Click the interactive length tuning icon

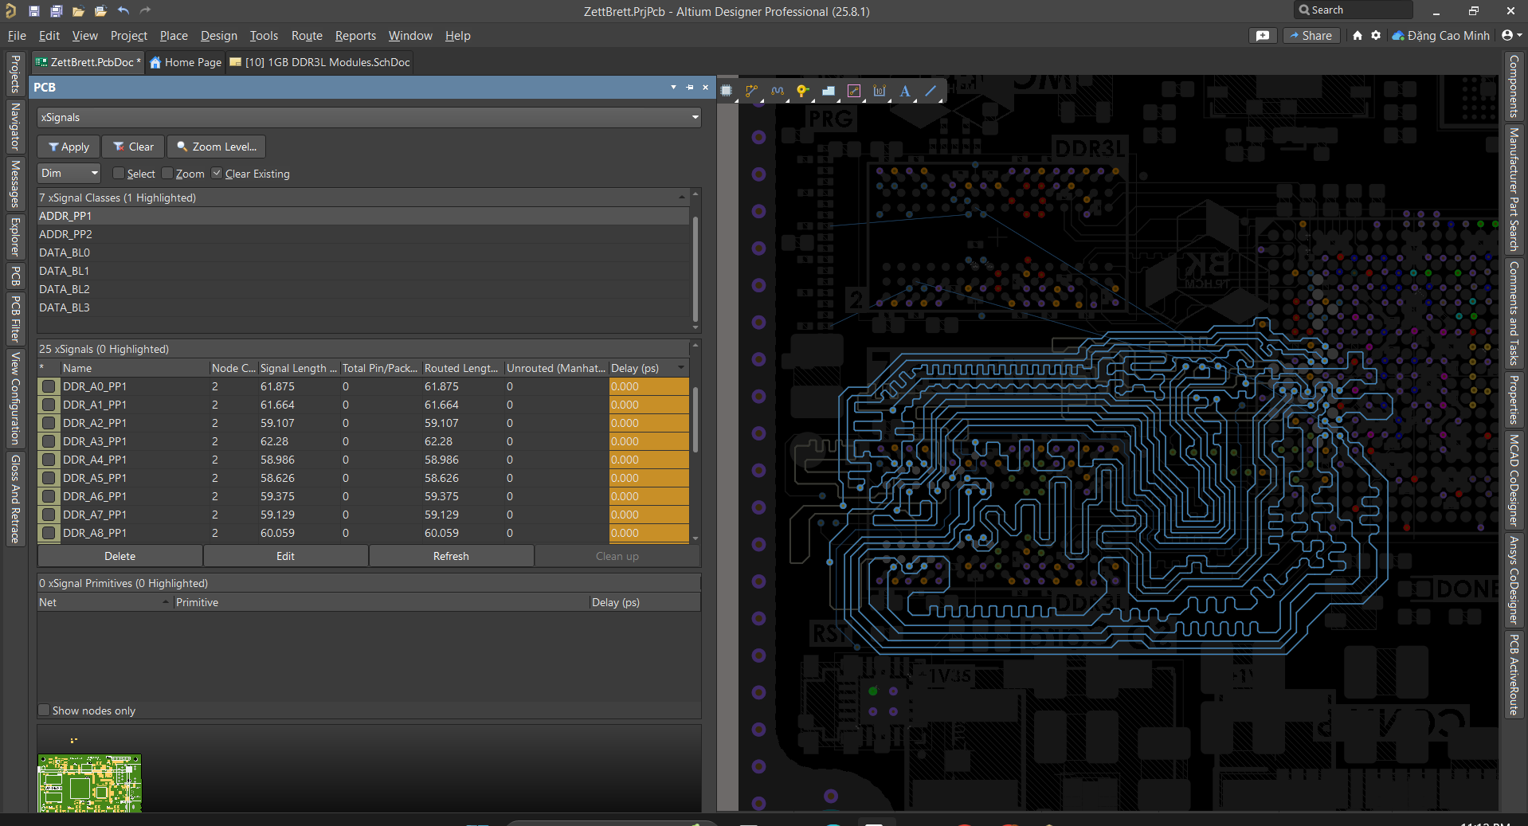[x=778, y=91]
